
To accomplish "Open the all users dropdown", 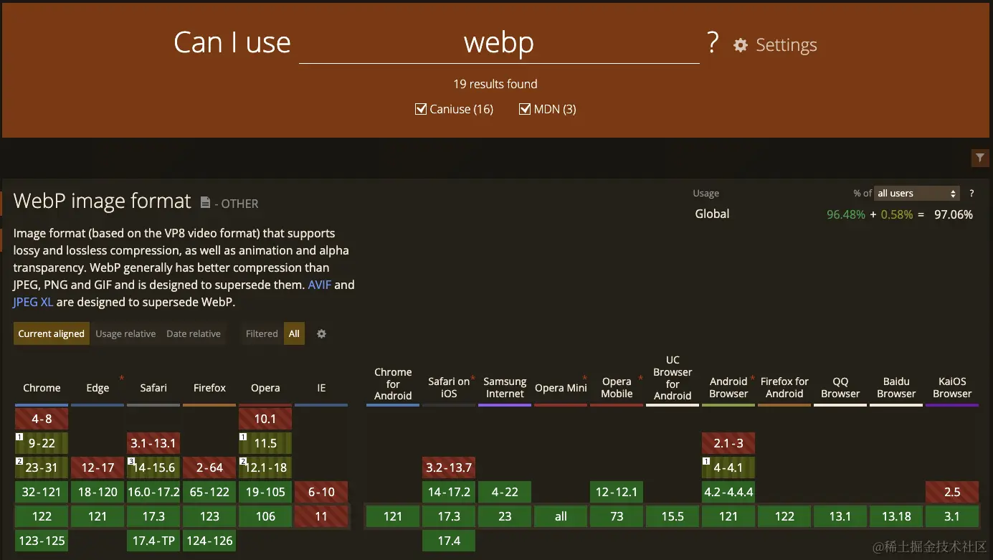I will coord(917,194).
